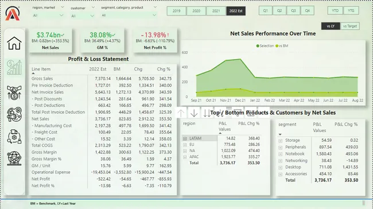Click the Gross Margin % line item
The image size is (373, 209).
[46, 159]
